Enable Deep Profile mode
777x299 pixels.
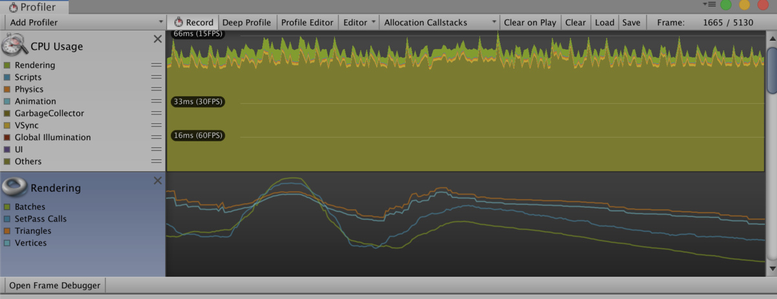247,22
